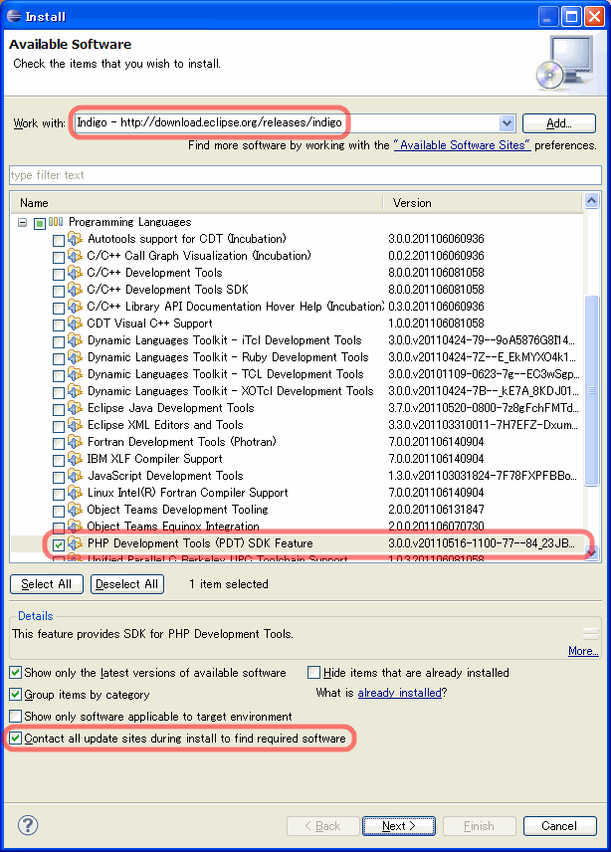Click the feature icon for Object Teams Equinox Integration

(x=75, y=526)
